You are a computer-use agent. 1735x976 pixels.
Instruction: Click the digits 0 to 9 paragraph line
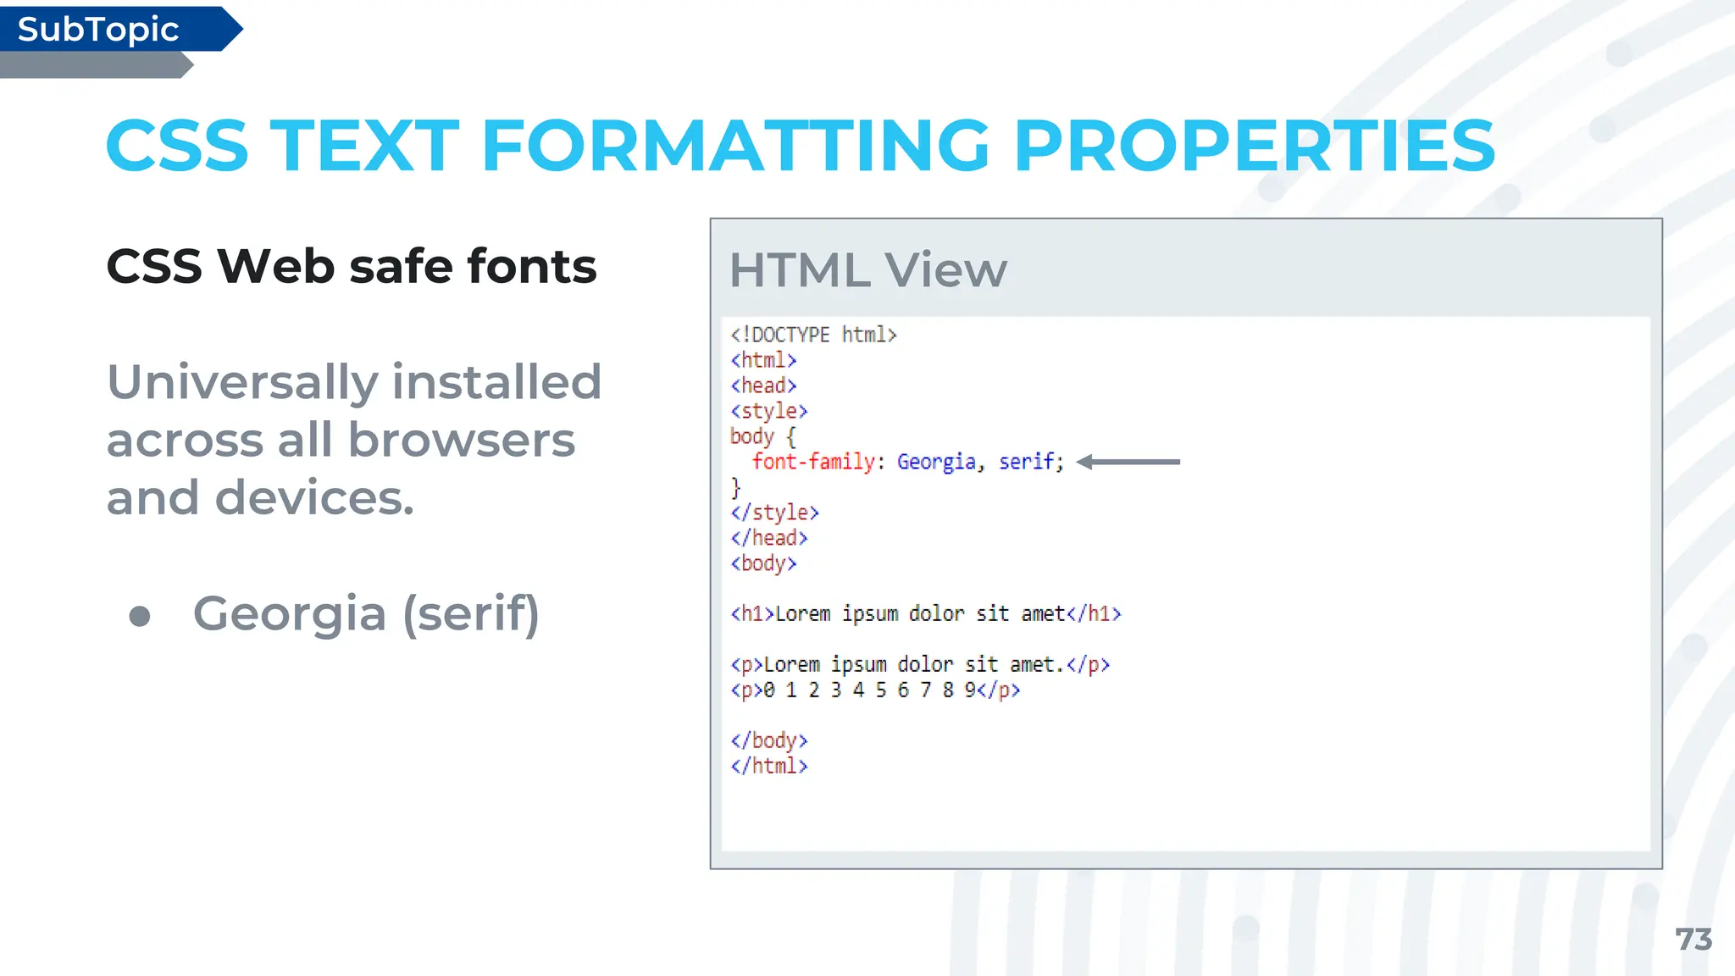874,690
